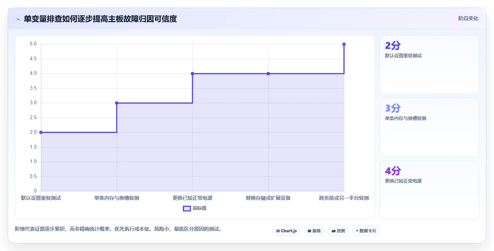Click the 2分 score value
Screen dimensions: 494x251
(393, 45)
